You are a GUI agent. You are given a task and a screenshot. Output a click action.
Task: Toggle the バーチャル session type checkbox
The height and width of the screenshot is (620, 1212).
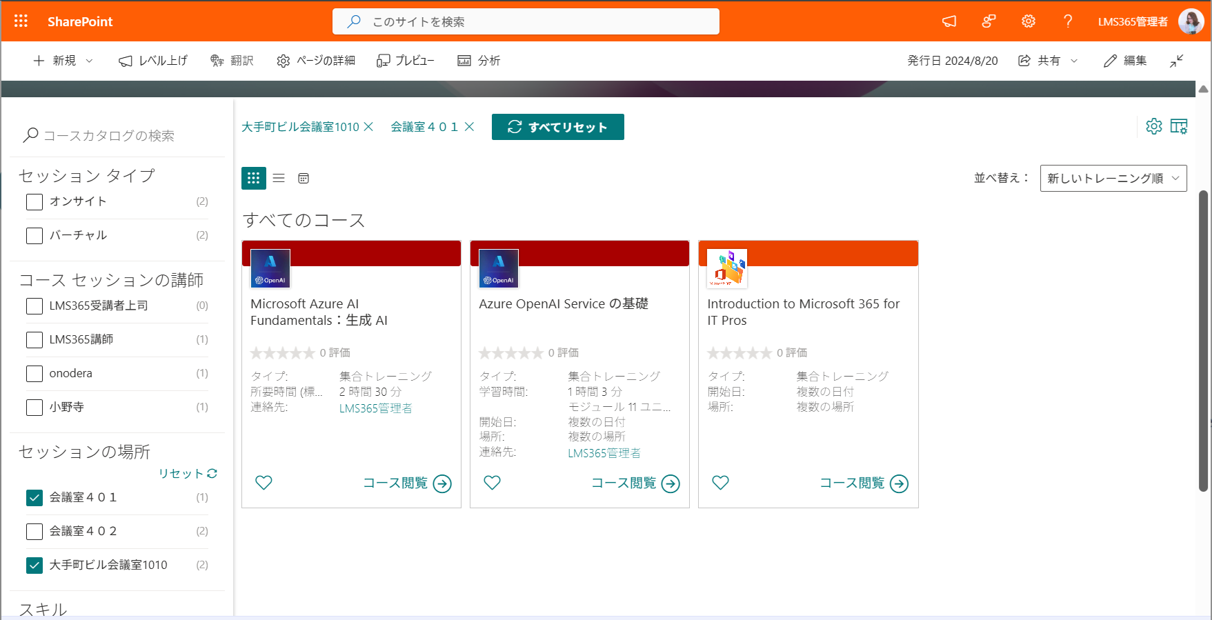(x=34, y=236)
